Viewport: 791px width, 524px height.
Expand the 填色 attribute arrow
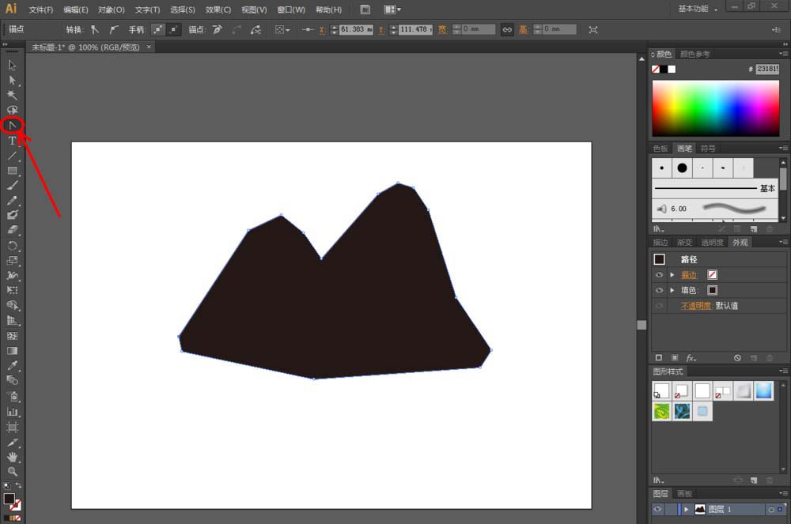[672, 290]
